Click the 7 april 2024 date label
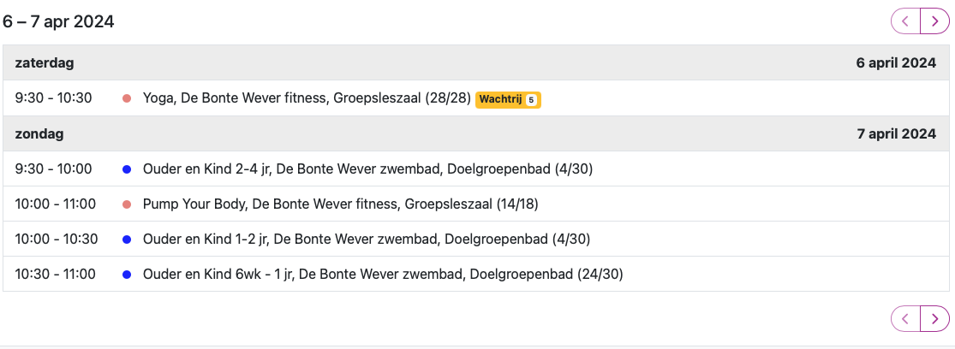 coord(895,133)
